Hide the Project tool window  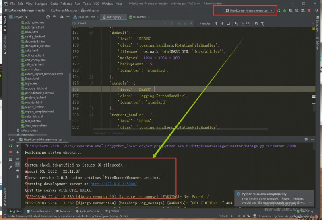point(68,17)
